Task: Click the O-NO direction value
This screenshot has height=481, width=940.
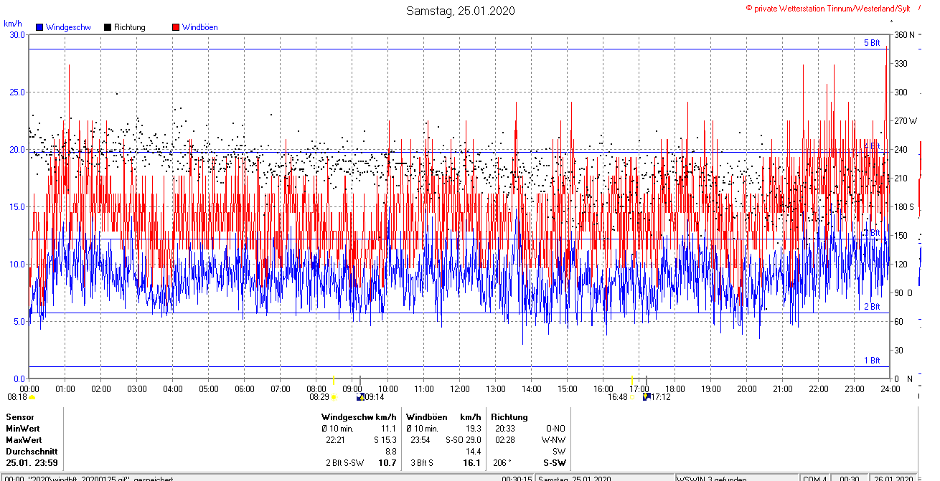Action: coord(557,428)
